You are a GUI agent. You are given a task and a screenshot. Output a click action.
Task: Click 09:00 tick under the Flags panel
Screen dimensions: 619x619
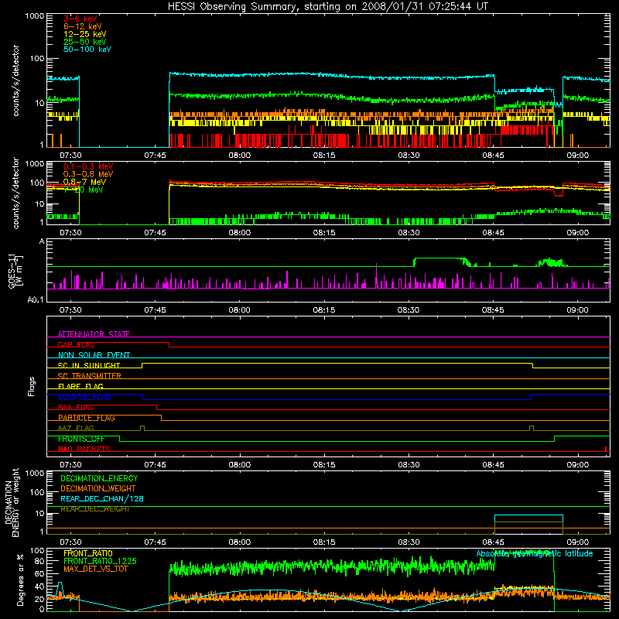click(x=577, y=465)
